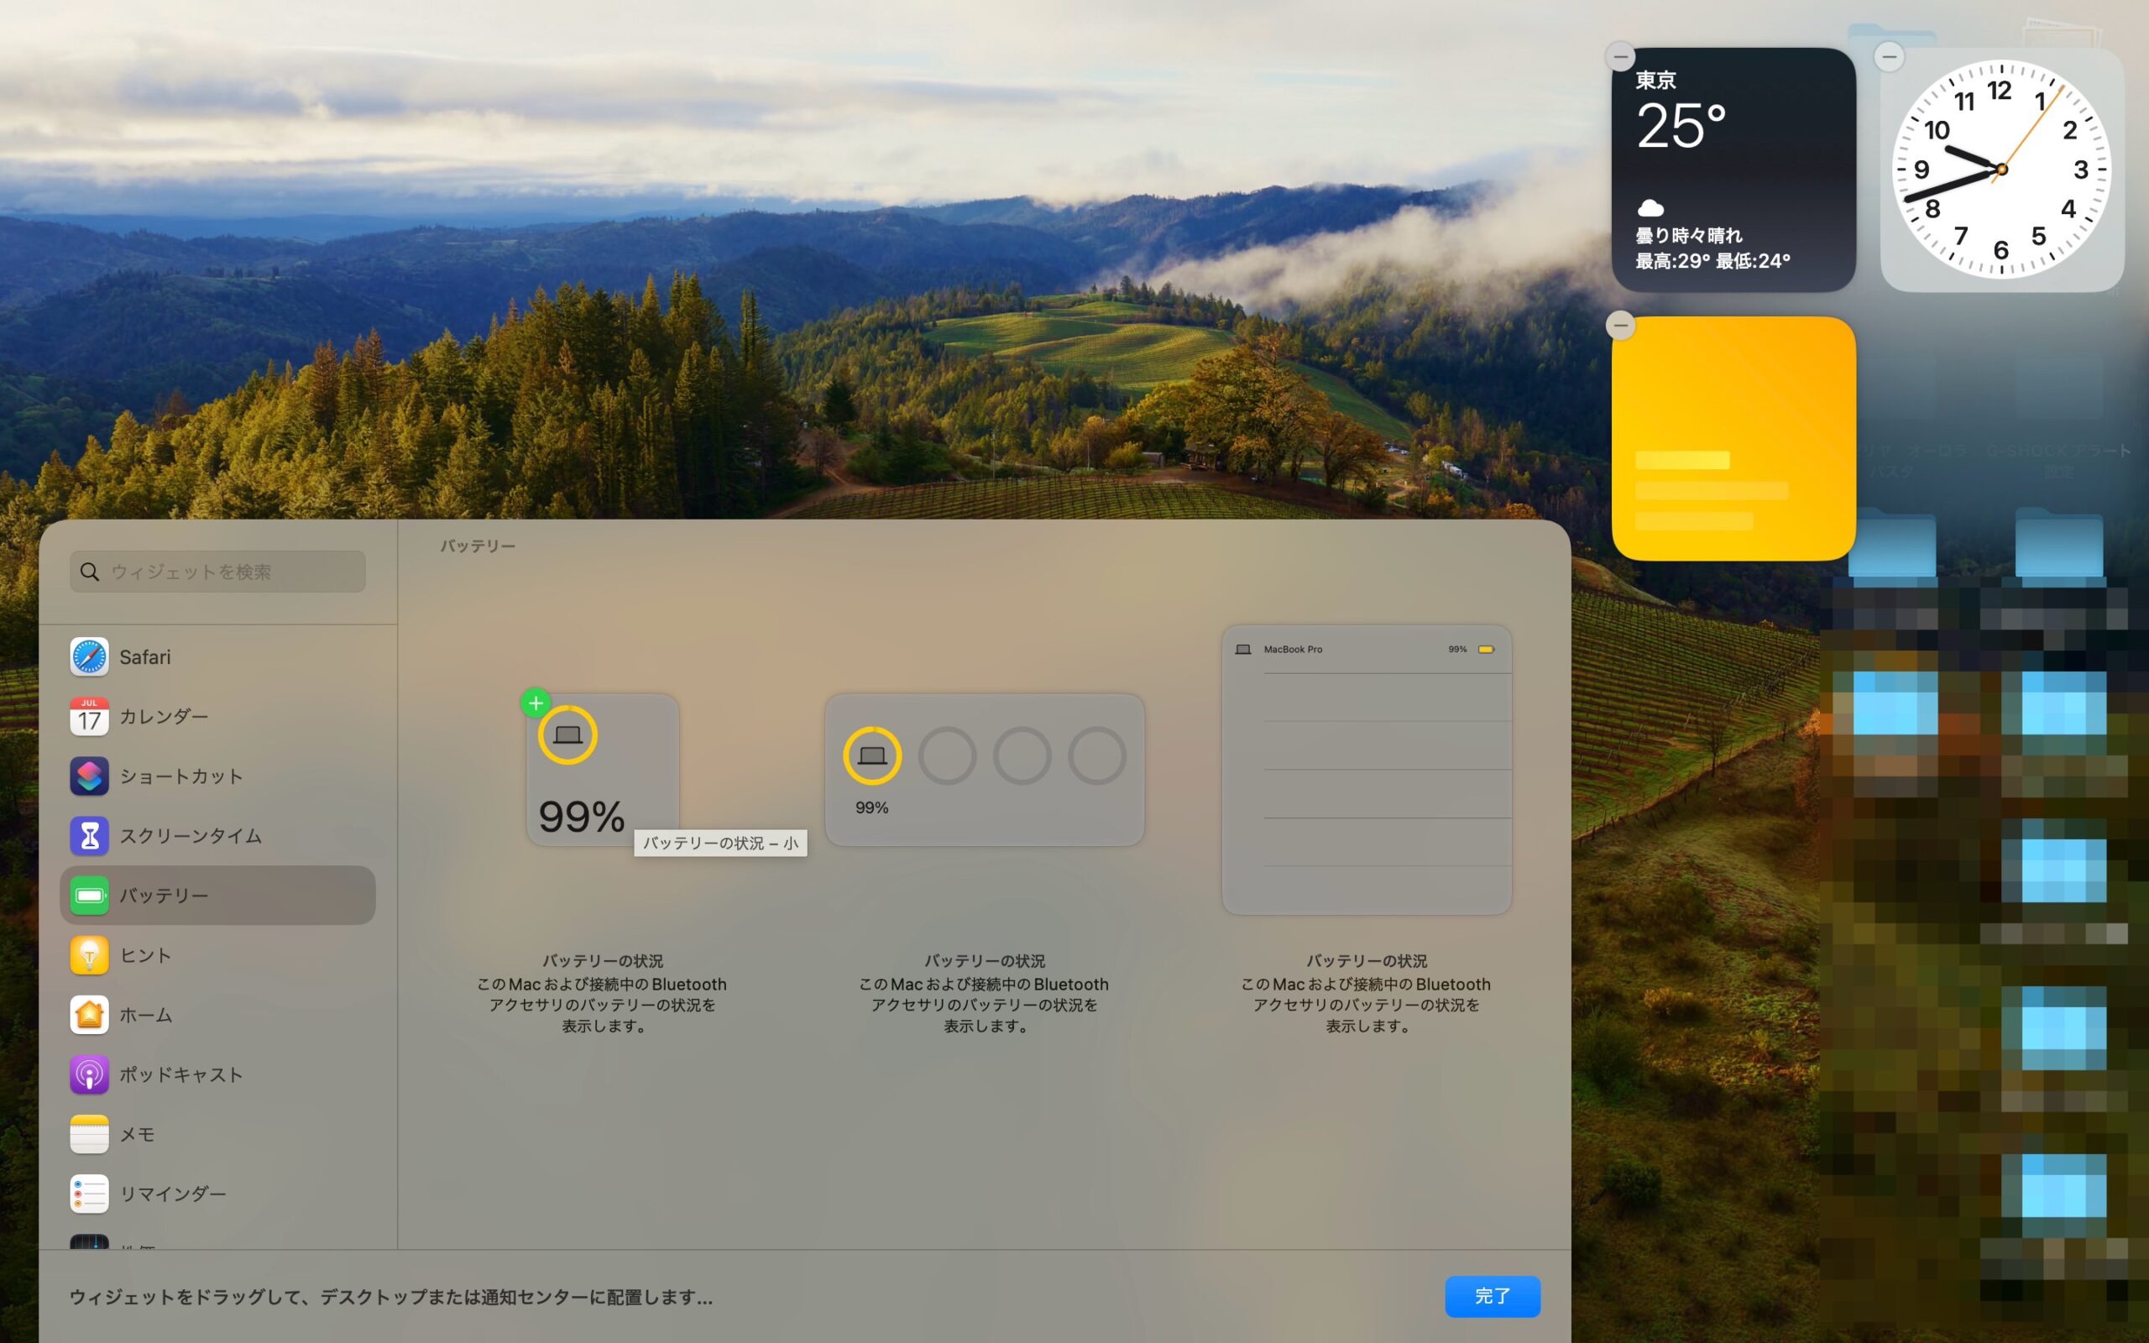This screenshot has height=1343, width=2149.
Task: Click the リマインダー label in sidebar
Action: [x=173, y=1194]
